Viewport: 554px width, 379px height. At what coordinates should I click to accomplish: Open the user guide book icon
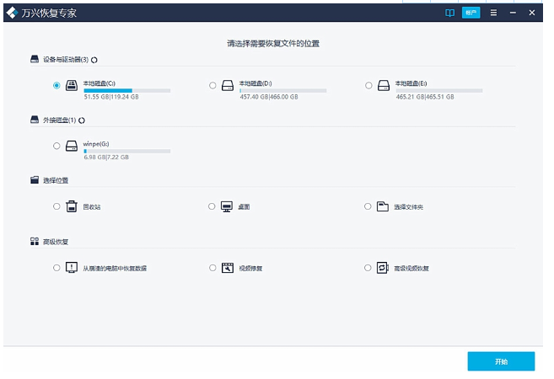449,13
